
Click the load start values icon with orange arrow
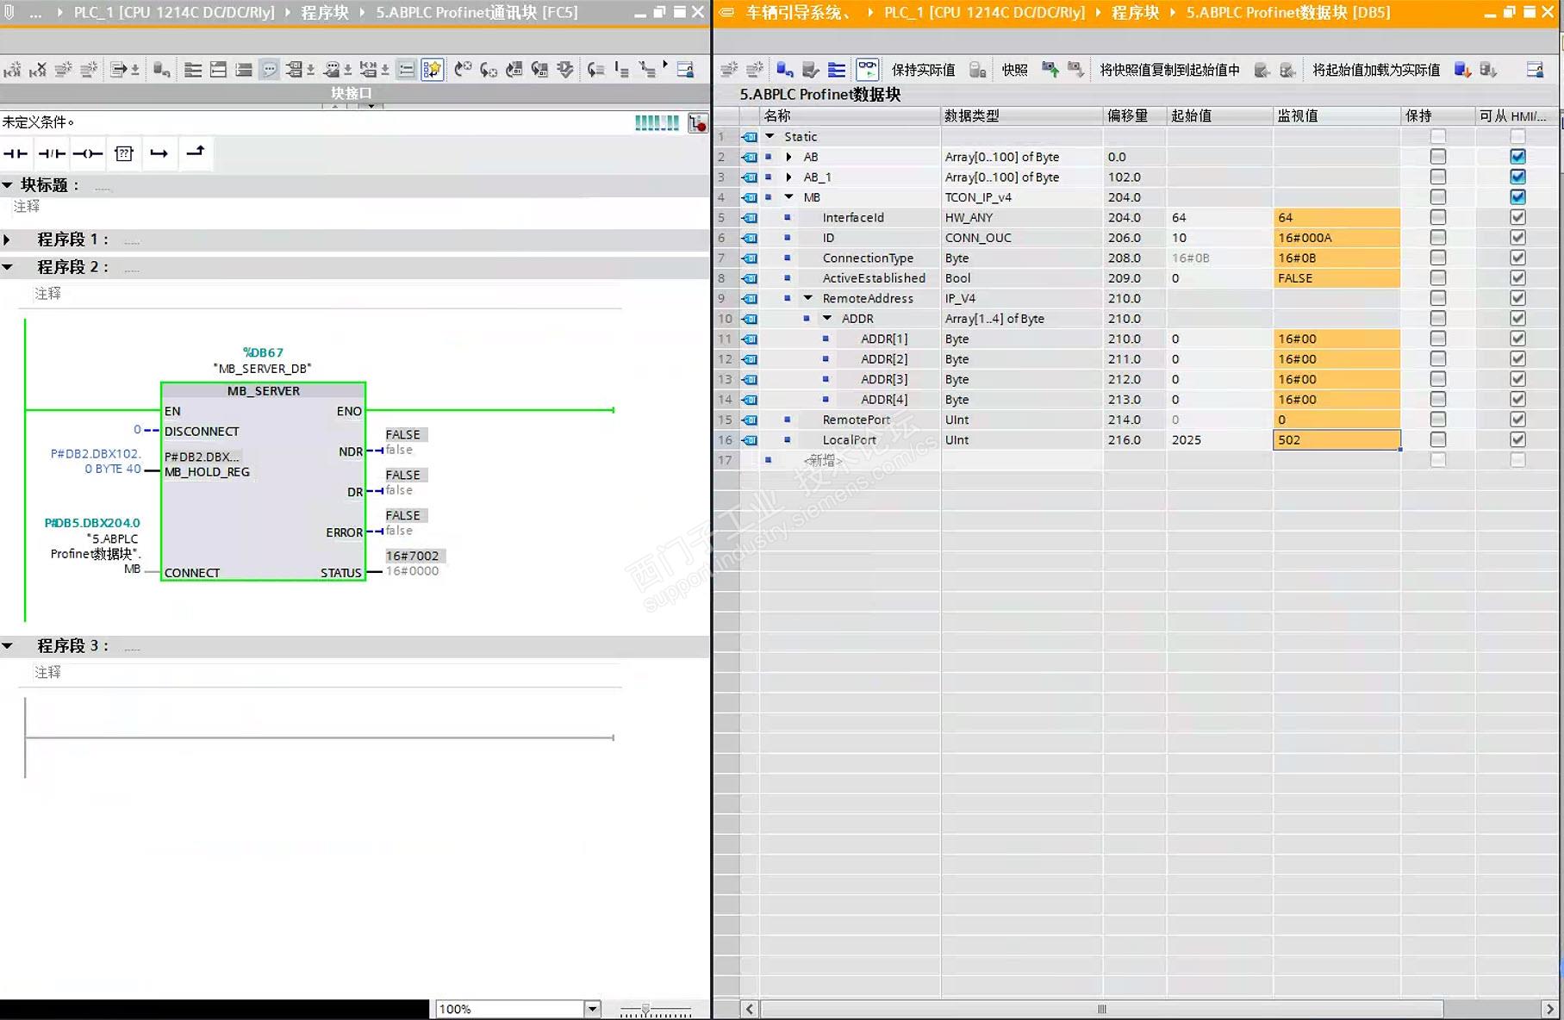coord(1462,70)
